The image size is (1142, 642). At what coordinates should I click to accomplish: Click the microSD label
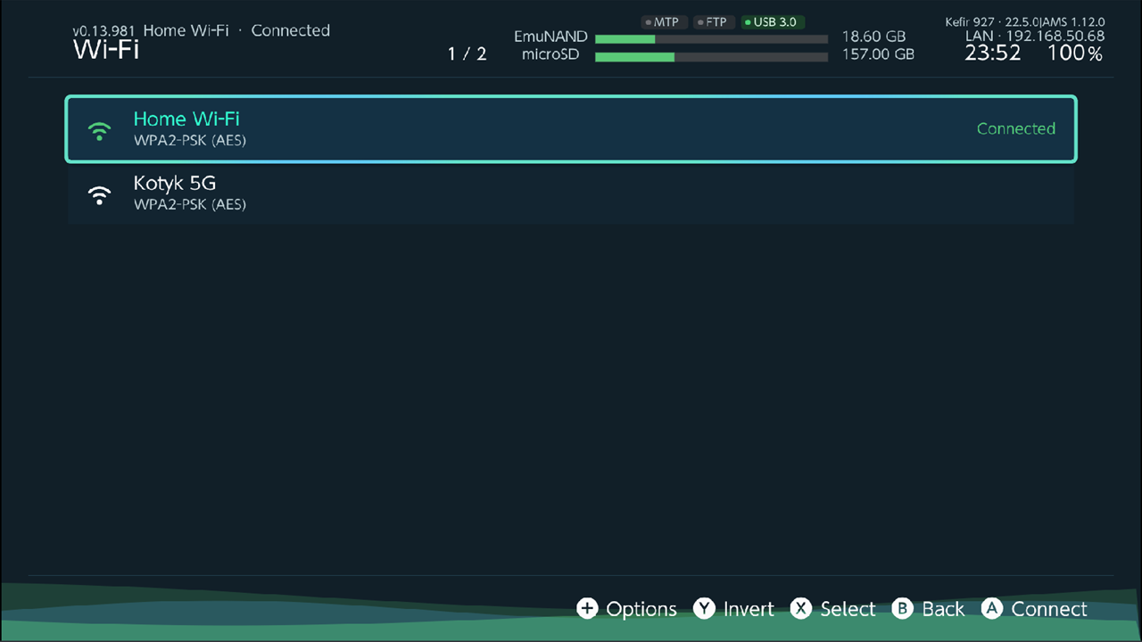pyautogui.click(x=550, y=55)
